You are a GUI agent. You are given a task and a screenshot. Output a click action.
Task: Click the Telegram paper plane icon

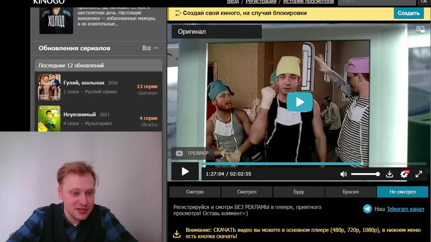click(367, 209)
